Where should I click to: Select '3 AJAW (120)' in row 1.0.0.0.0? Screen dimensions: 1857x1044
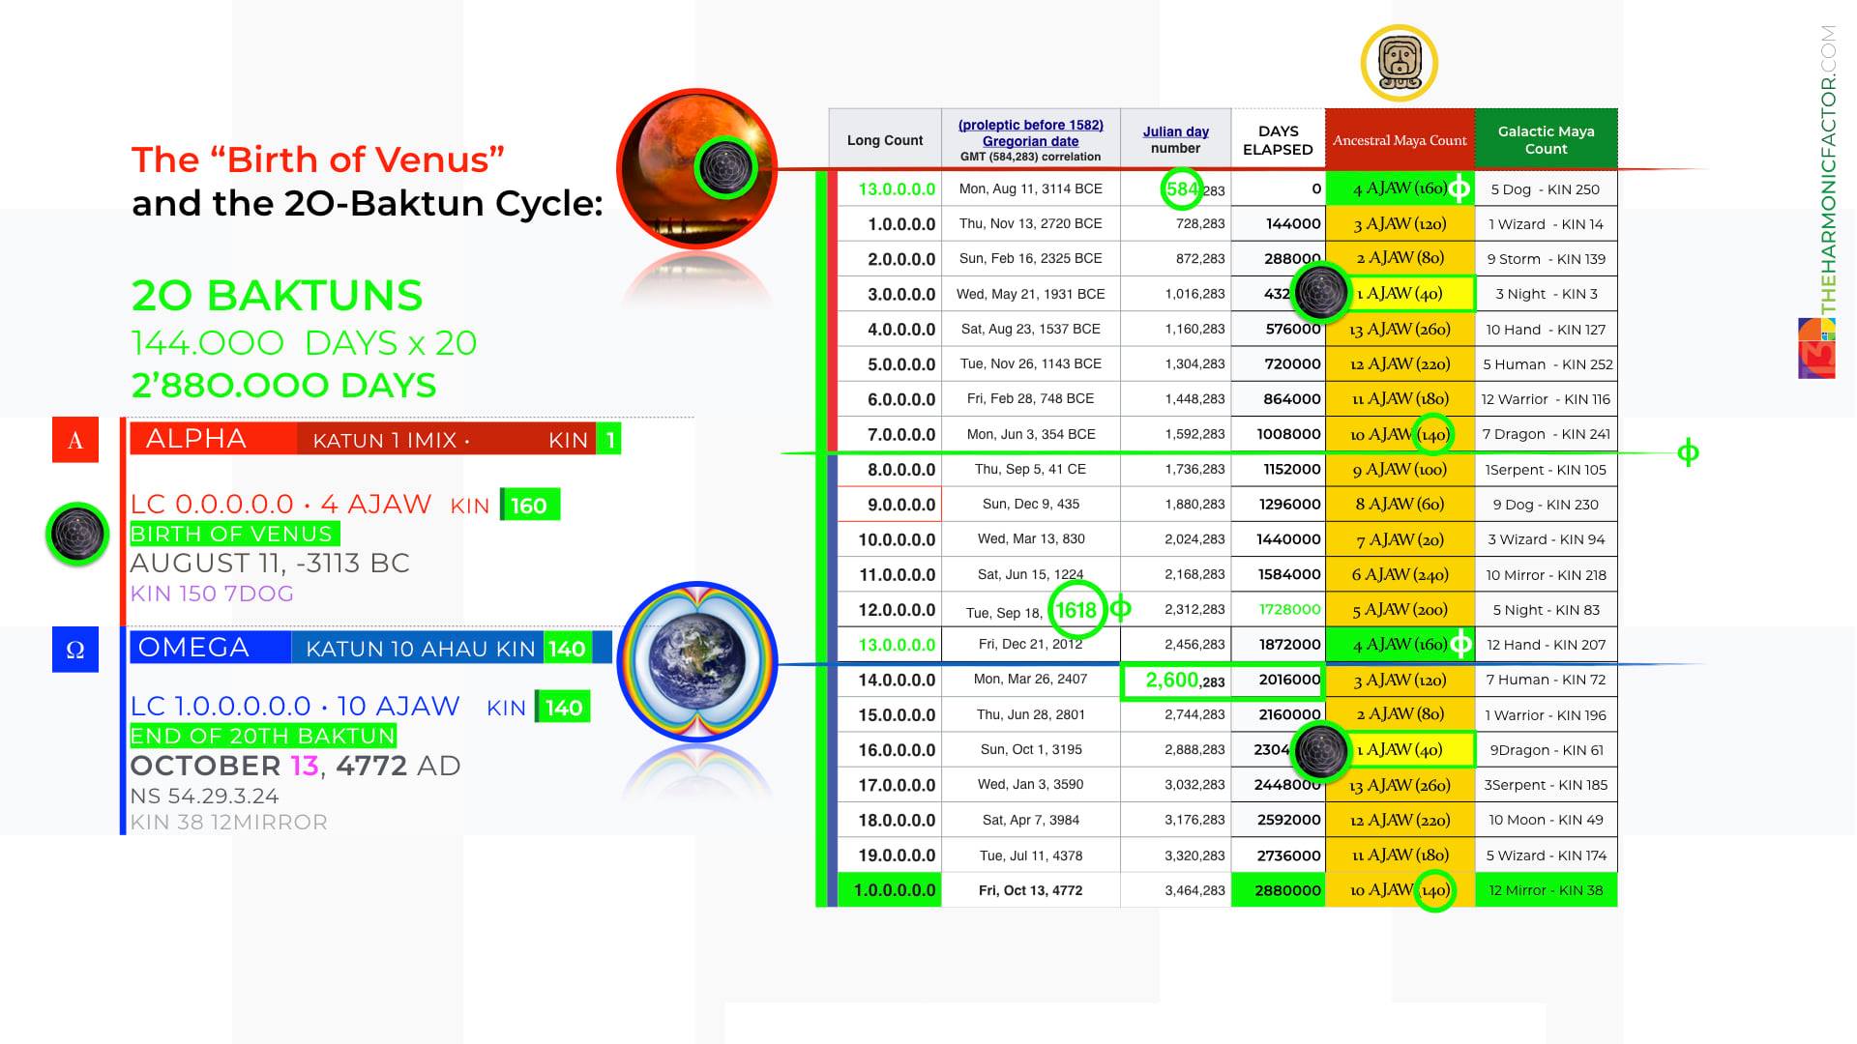point(1400,224)
